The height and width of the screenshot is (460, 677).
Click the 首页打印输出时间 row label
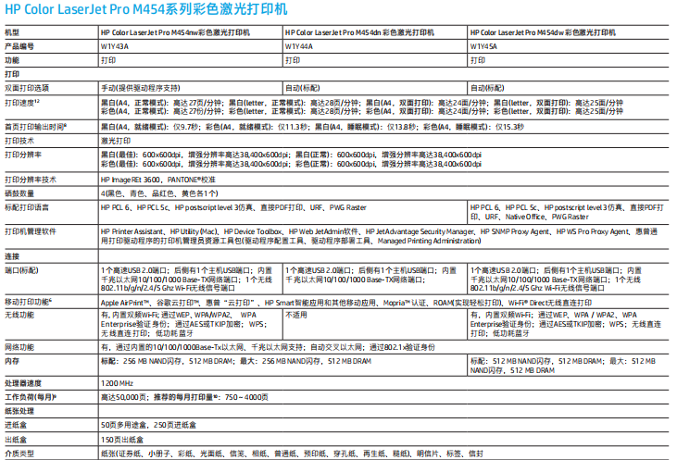(35, 127)
